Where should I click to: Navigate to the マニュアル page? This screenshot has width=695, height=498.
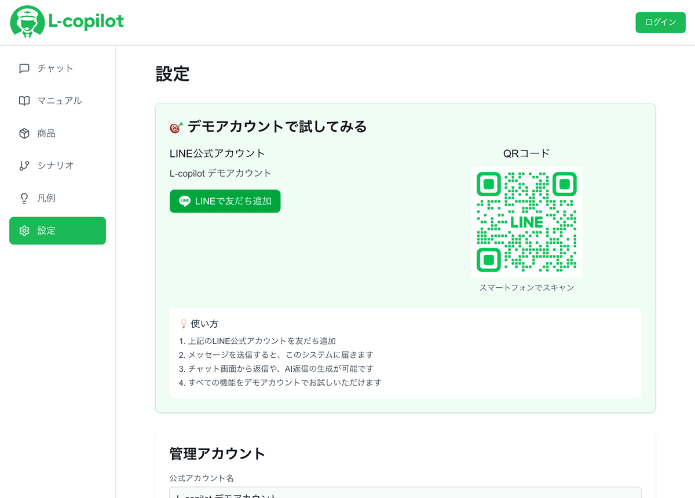(x=58, y=101)
